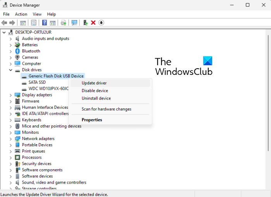Select the WDC WD10JPVX drive entry
The height and width of the screenshot is (197, 271).
coord(48,89)
